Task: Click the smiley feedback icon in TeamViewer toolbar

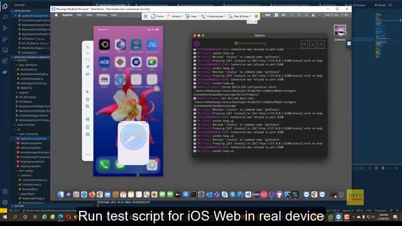Action: 256,16
